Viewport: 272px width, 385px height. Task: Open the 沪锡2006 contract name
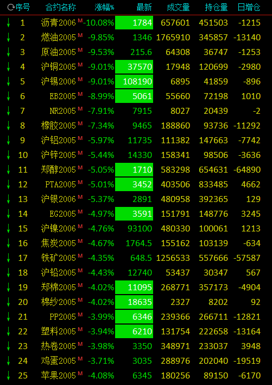point(59,82)
